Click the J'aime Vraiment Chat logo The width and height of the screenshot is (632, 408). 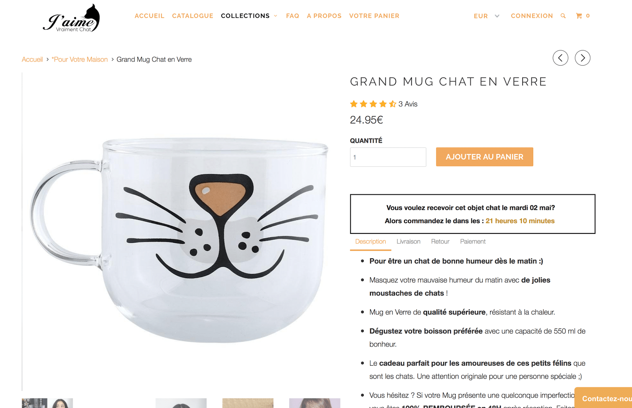71,18
